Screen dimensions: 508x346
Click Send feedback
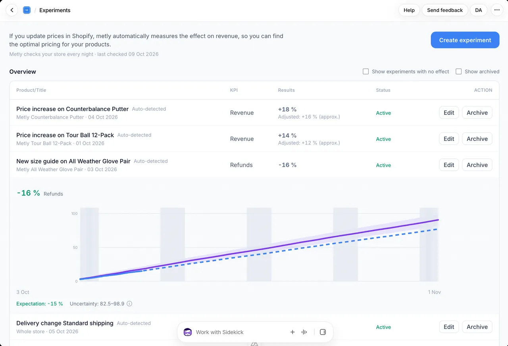click(x=445, y=10)
